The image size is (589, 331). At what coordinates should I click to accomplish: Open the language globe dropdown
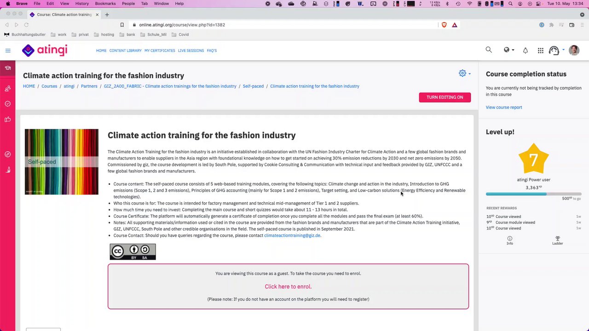point(508,50)
